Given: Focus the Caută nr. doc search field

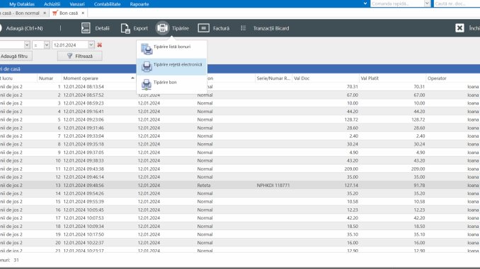Looking at the screenshot, I should [x=457, y=4].
